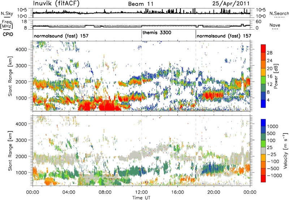This screenshot has height=200, width=289.
Task: Click the '04:00' time axis tick label
Action: tap(69, 192)
